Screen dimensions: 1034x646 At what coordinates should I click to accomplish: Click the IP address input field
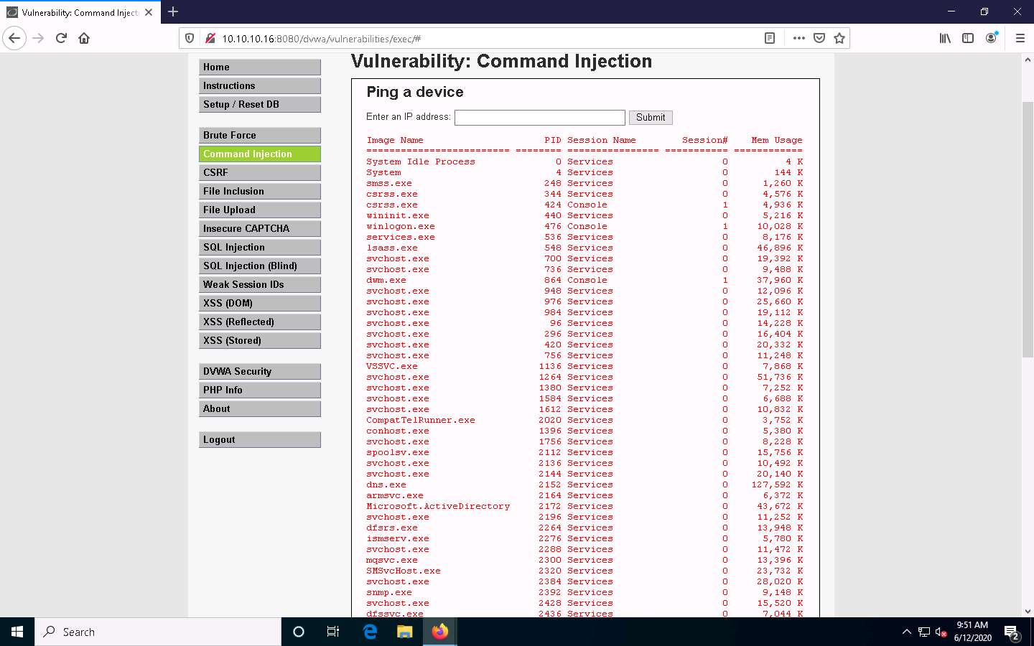coord(539,117)
